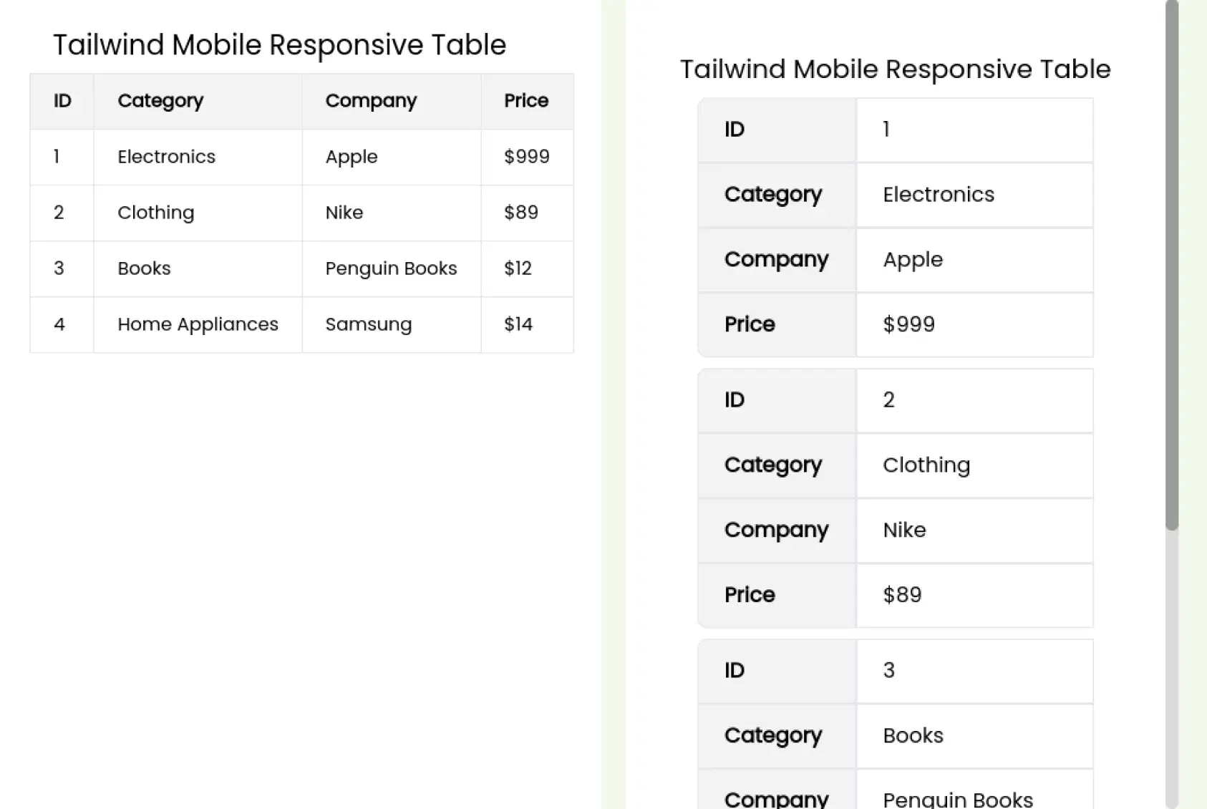Click the ID label in the first mobile card
Screen dimensions: 1207x809
tap(733, 130)
